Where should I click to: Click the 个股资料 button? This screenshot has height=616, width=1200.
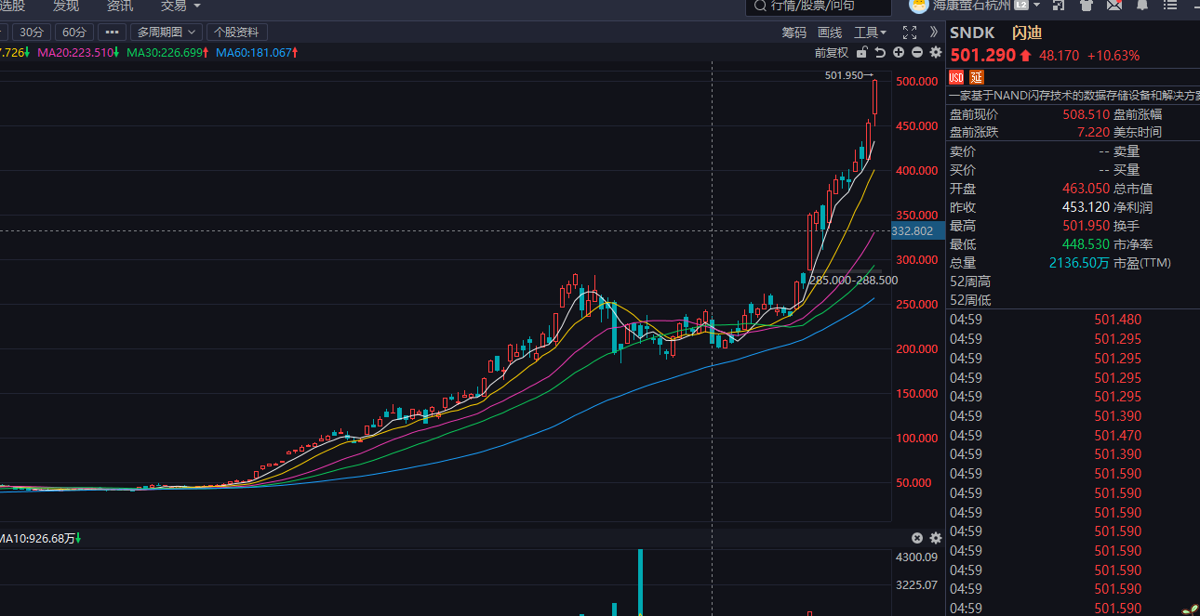(x=236, y=32)
